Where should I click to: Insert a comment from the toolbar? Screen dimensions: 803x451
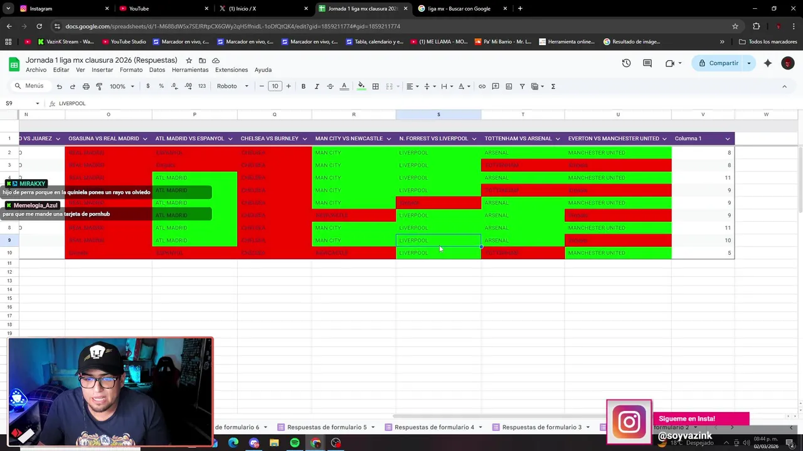coord(496,86)
